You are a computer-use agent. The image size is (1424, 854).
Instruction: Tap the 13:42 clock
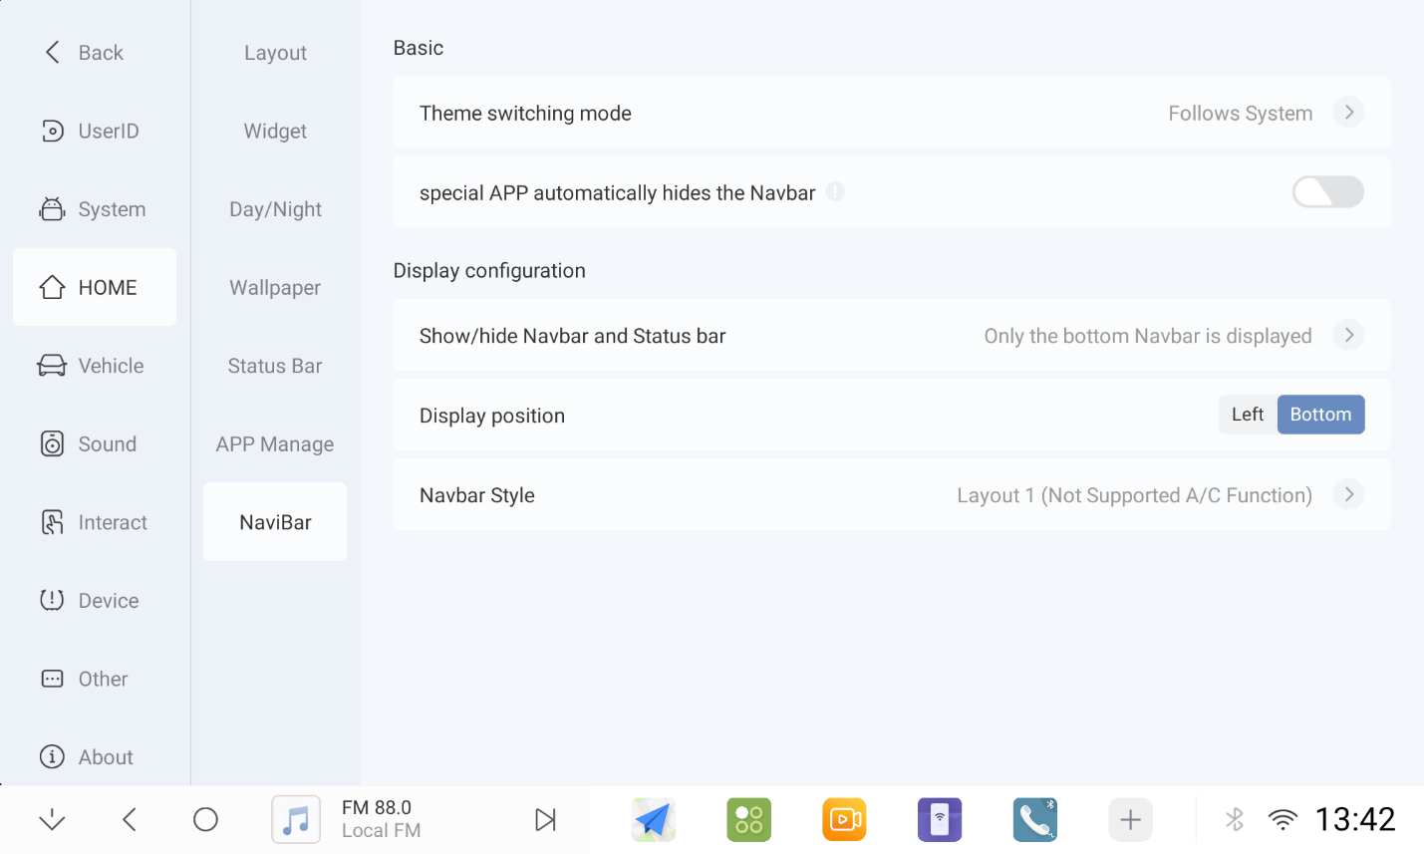[x=1355, y=820]
